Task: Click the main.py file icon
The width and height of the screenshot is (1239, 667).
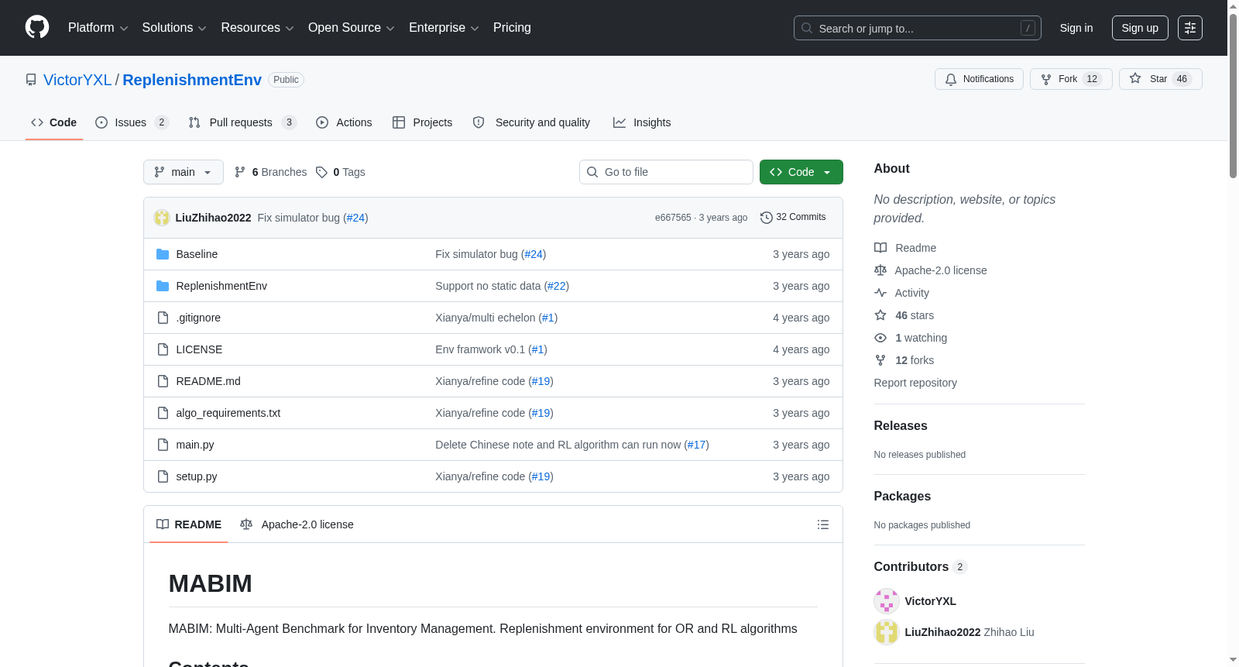Action: click(x=163, y=445)
